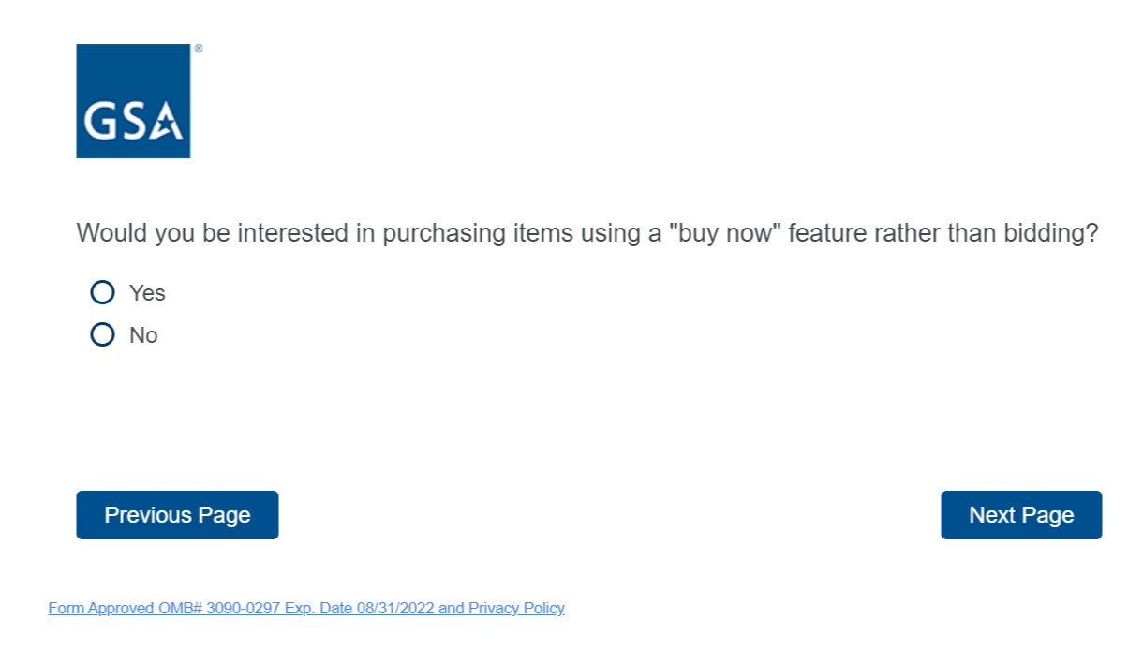1128x649 pixels.
Task: Click the GSA logo
Action: click(133, 101)
